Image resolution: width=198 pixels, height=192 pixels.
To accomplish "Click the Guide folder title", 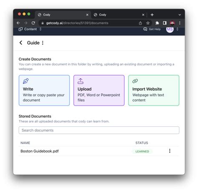I will point(33,43).
